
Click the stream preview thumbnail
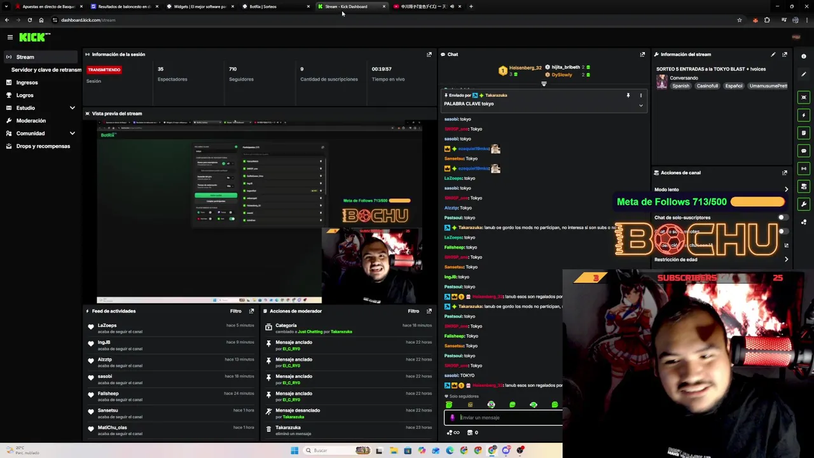click(x=259, y=212)
